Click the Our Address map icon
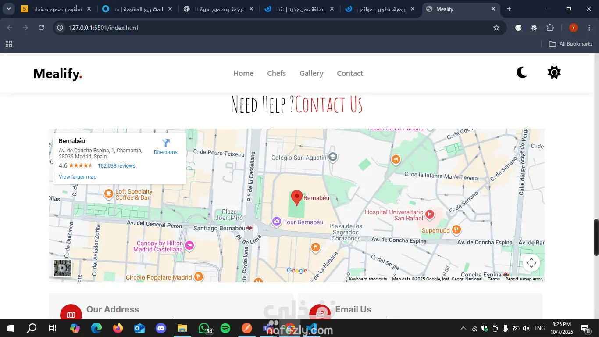 (x=71, y=314)
